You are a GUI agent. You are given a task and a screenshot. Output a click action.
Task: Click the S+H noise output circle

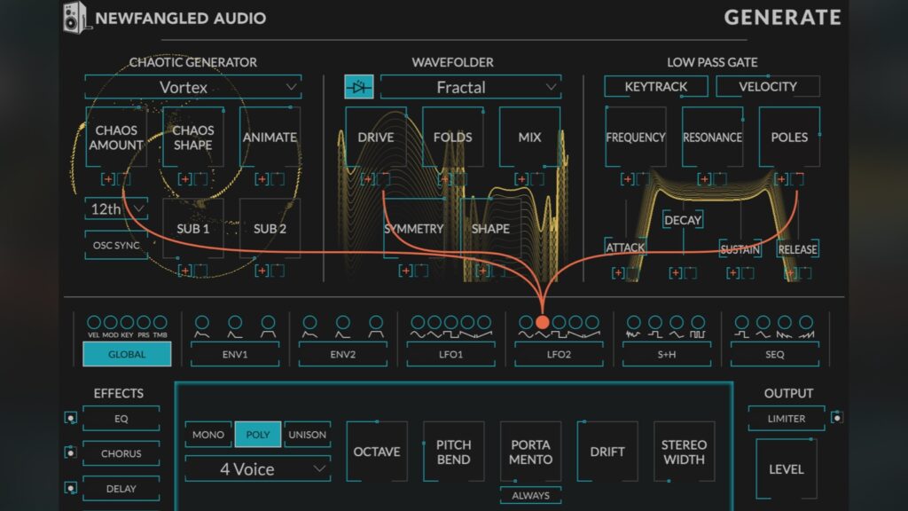point(633,322)
